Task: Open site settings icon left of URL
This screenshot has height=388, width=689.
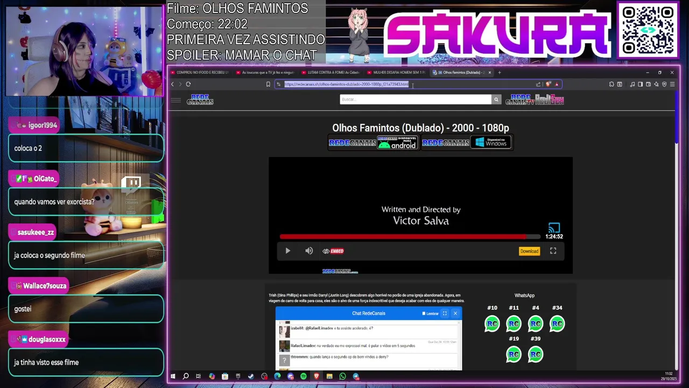Action: pyautogui.click(x=278, y=84)
